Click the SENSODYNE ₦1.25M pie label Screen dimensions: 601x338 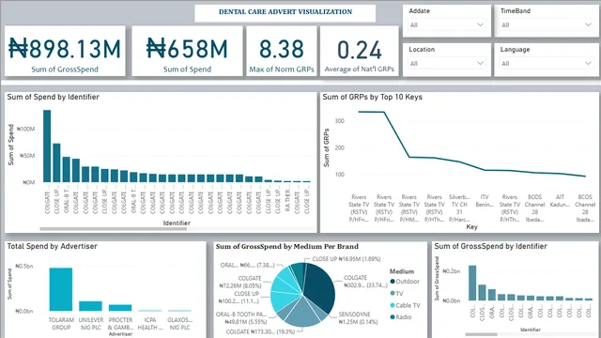[358, 318]
